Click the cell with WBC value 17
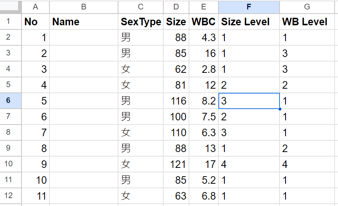338x206 pixels. click(x=203, y=164)
